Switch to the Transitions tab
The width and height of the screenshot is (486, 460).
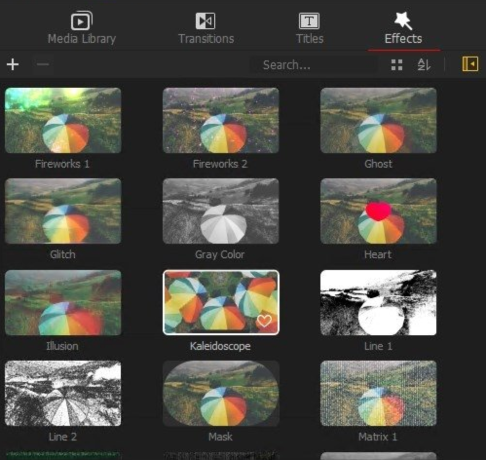pyautogui.click(x=206, y=29)
